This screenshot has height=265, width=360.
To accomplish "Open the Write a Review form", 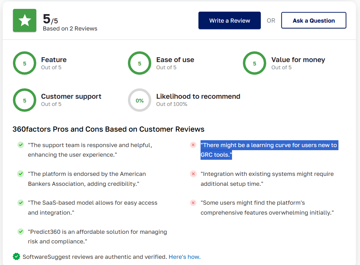I will (x=230, y=21).
